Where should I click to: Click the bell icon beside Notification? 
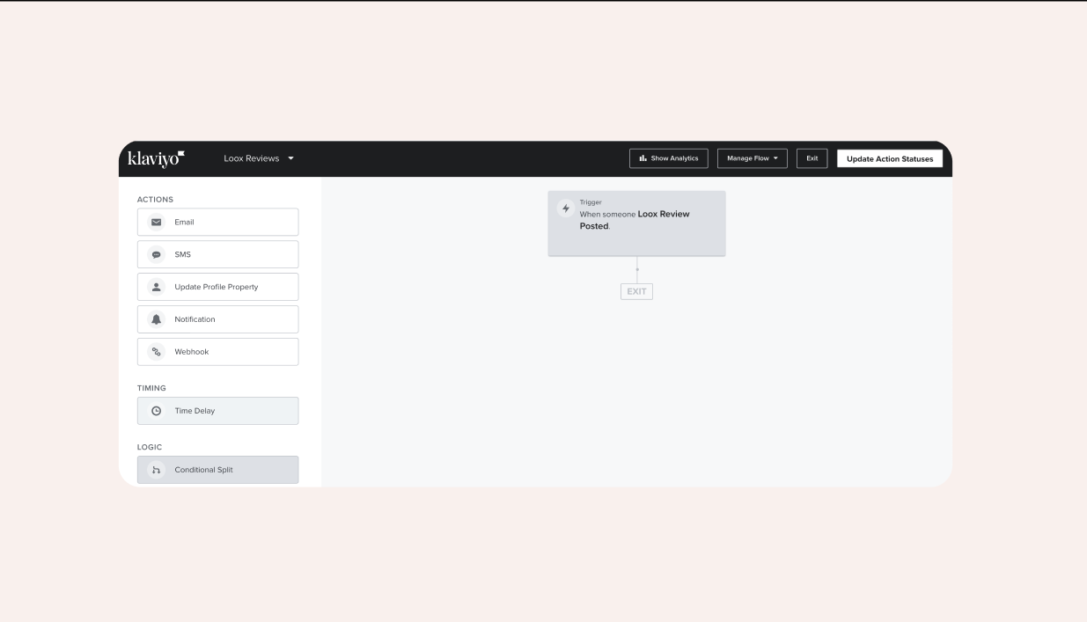[x=157, y=319]
